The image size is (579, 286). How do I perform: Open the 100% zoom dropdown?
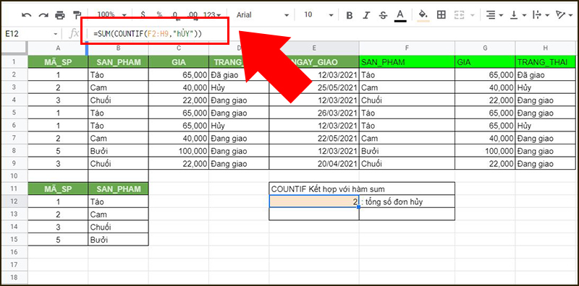[111, 14]
